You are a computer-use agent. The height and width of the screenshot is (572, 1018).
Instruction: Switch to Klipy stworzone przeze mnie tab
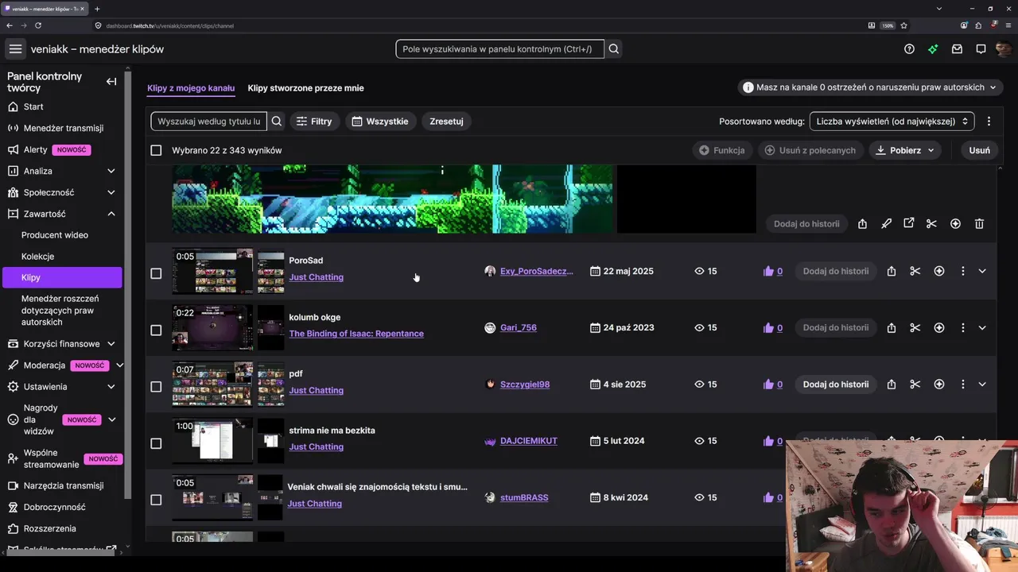(x=305, y=88)
